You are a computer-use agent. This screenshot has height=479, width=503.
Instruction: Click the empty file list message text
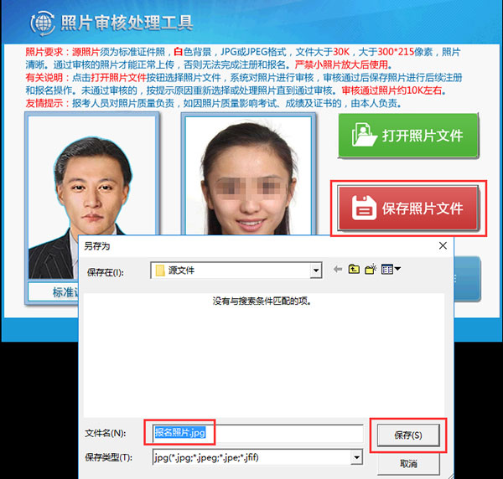coord(262,301)
